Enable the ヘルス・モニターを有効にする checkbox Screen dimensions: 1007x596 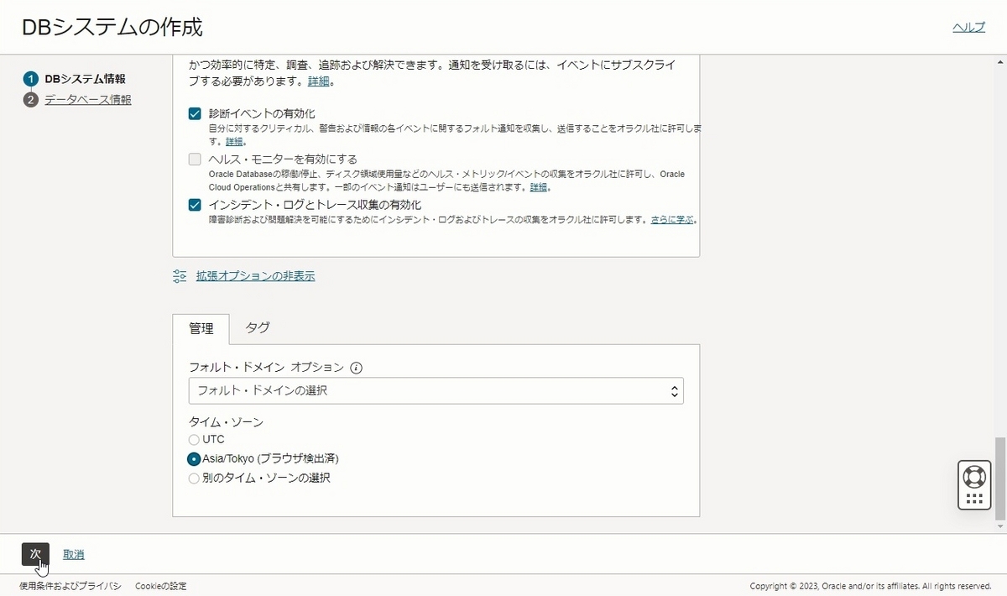click(x=194, y=158)
